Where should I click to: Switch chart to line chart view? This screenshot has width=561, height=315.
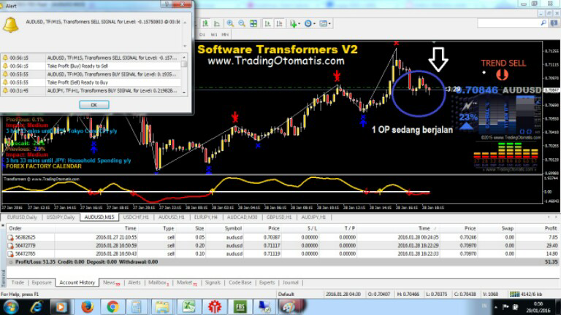[x=217, y=23]
